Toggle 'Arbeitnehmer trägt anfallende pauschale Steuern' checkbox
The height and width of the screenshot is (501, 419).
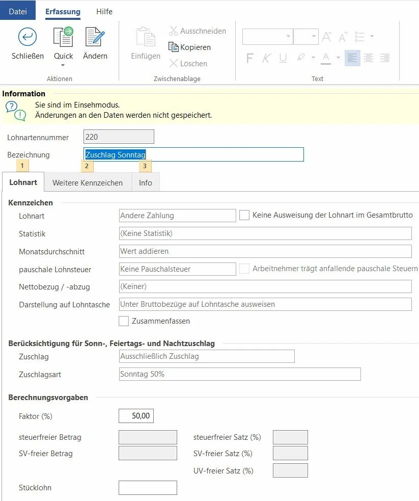(x=244, y=269)
